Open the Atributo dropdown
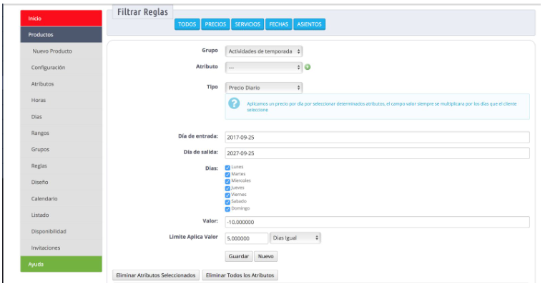 tap(264, 67)
